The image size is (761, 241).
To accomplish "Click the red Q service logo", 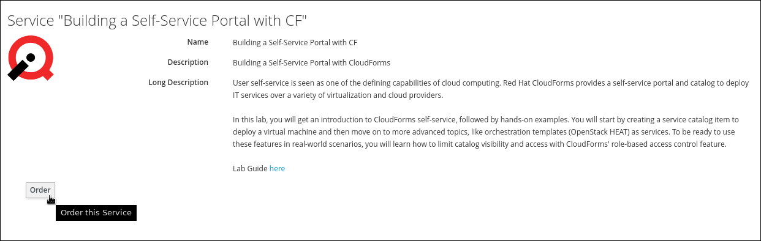I will [x=31, y=57].
